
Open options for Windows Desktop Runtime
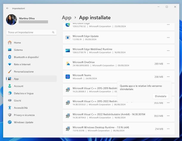coord(168,129)
